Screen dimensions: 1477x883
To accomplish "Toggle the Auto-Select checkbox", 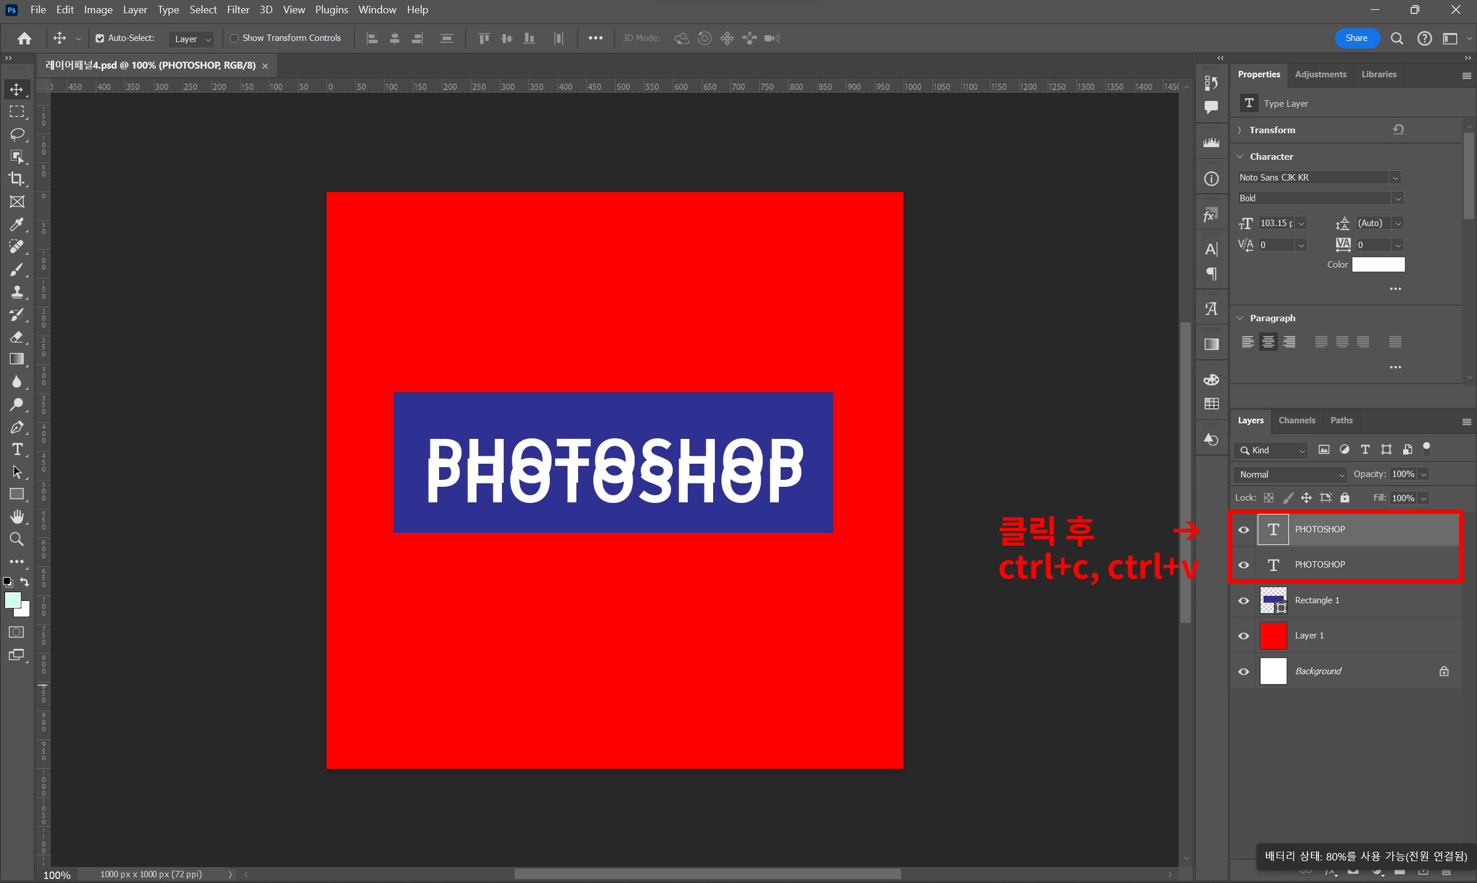I will 99,39.
